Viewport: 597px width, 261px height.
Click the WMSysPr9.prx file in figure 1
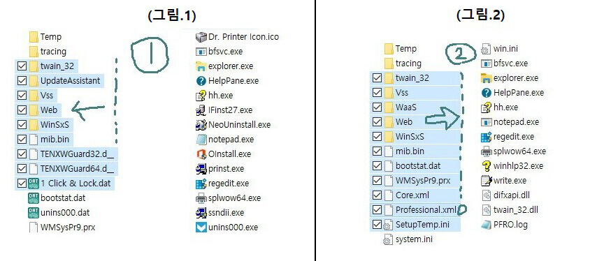coord(62,228)
